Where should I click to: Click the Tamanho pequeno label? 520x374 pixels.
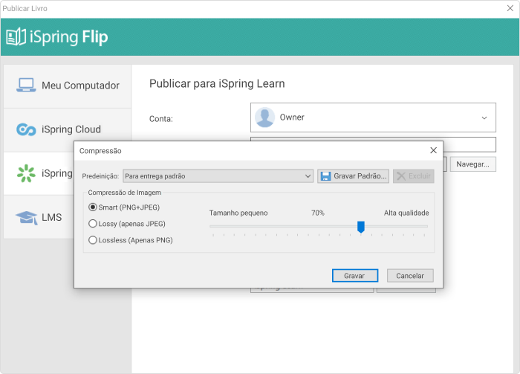238,213
